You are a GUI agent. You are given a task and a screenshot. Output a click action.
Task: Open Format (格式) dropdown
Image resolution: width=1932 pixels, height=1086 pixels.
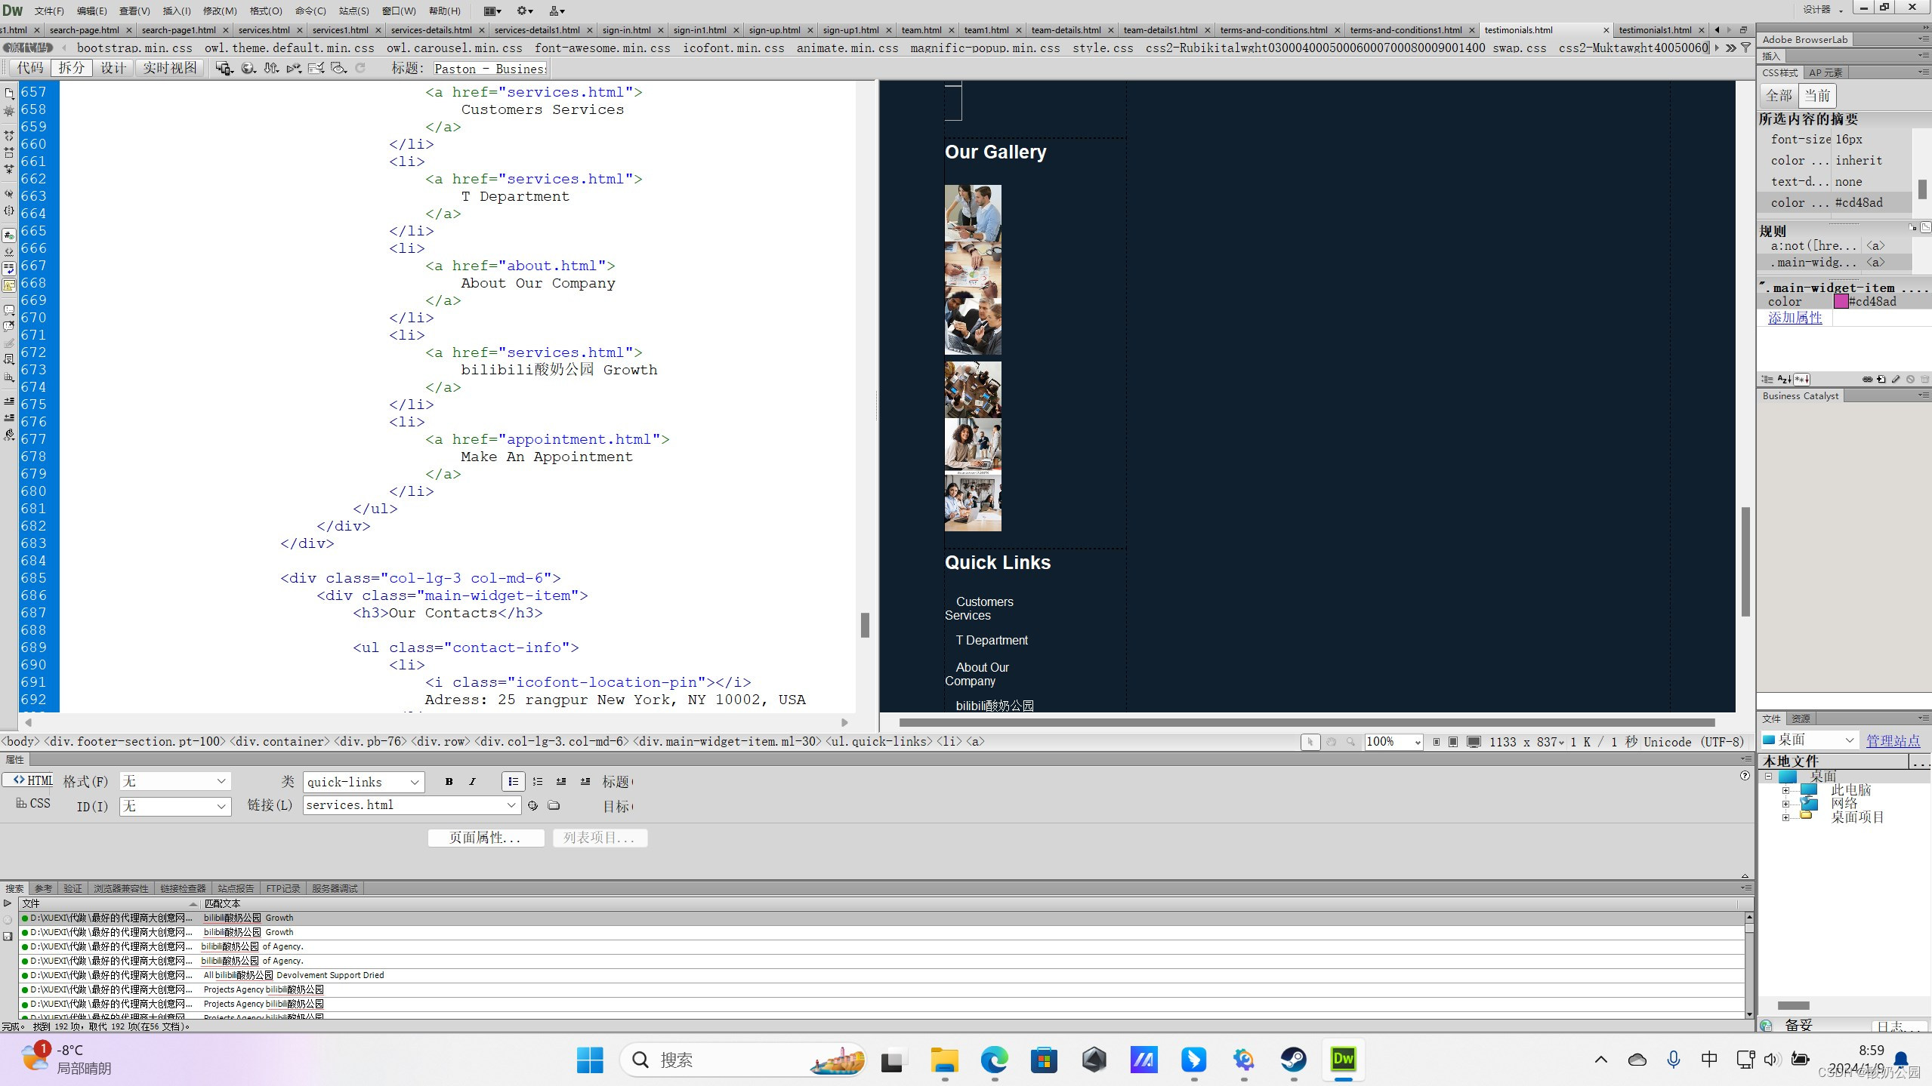point(175,781)
